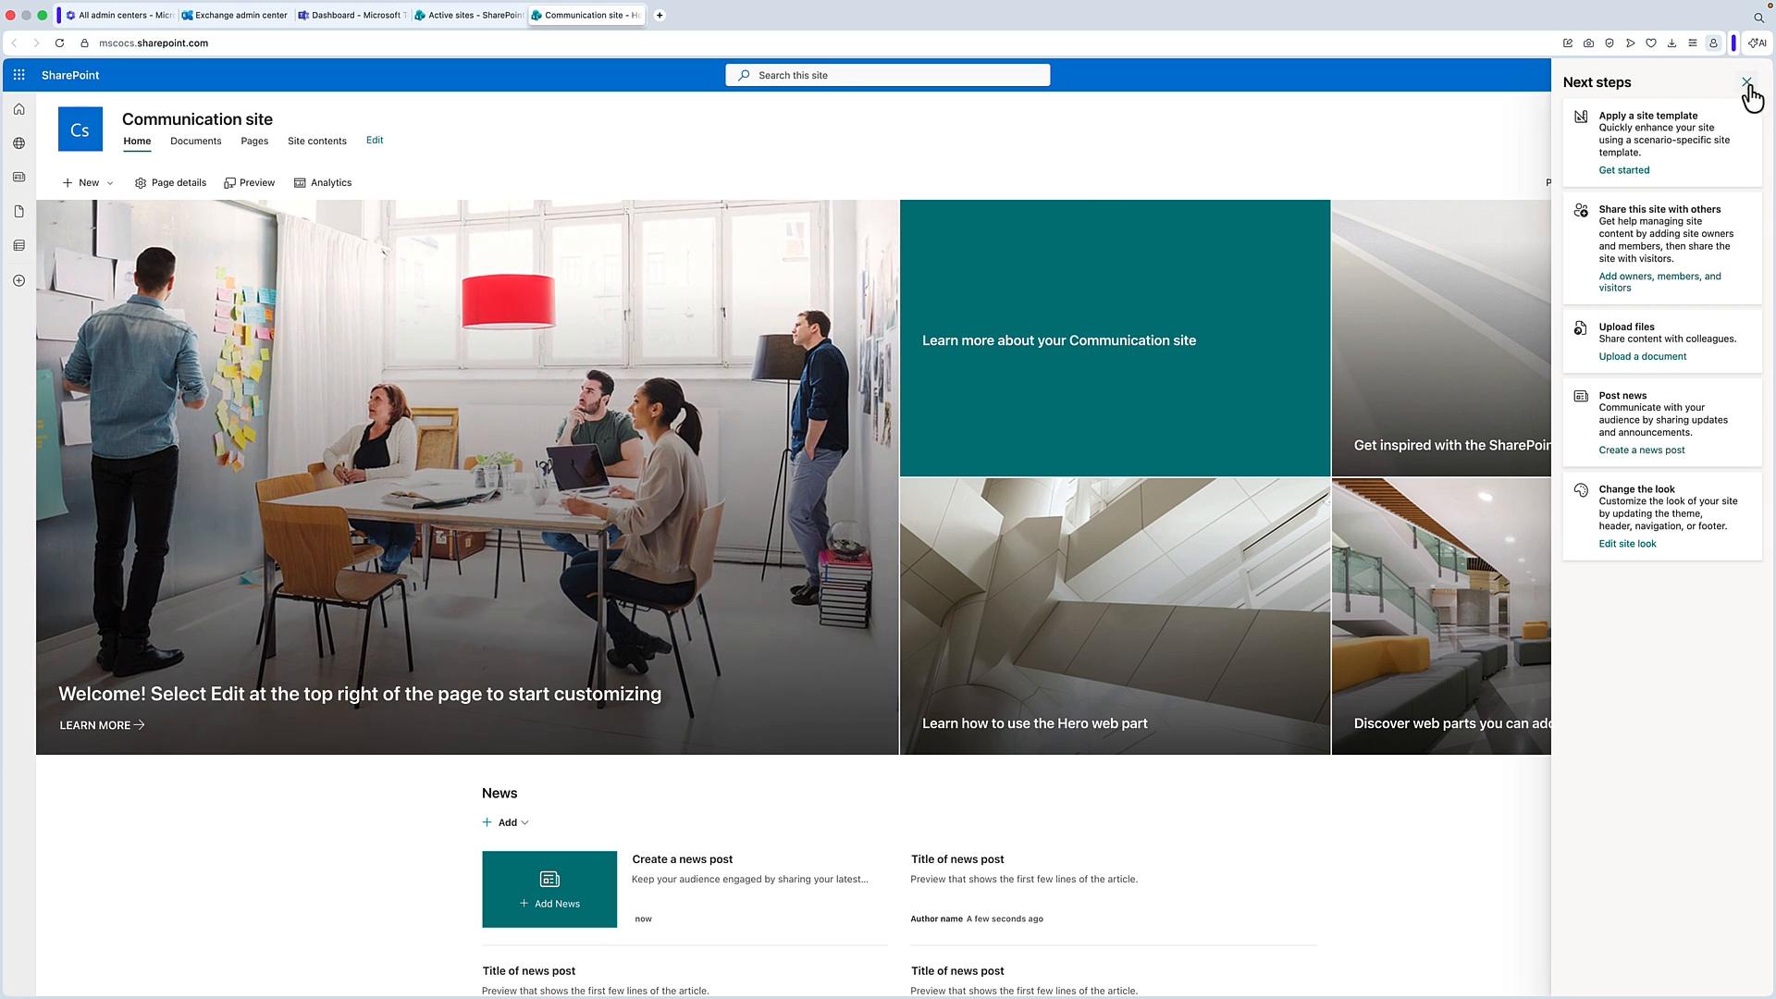1776x999 pixels.
Task: Click the browser back arrow
Action: [14, 43]
